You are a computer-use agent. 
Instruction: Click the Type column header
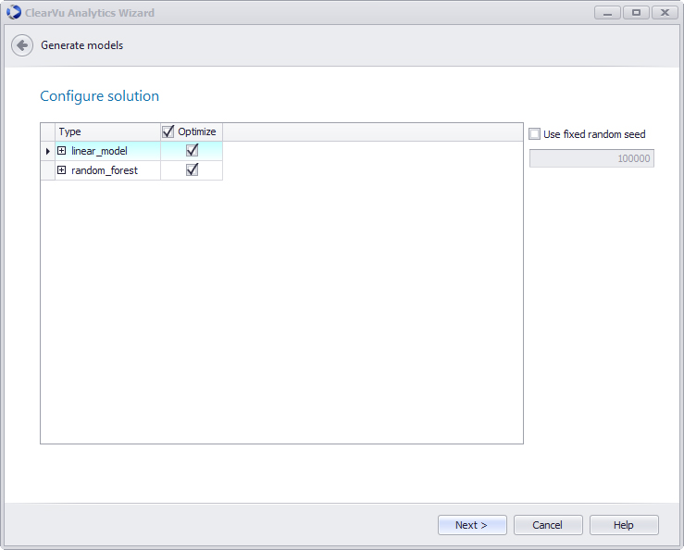pos(107,131)
